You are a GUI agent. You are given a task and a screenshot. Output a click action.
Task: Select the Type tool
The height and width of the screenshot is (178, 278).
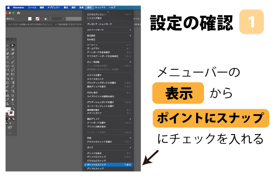pyautogui.click(x=7, y=58)
